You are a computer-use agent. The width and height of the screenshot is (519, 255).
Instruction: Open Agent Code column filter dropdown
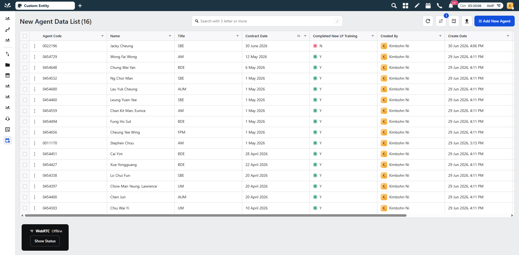point(102,36)
